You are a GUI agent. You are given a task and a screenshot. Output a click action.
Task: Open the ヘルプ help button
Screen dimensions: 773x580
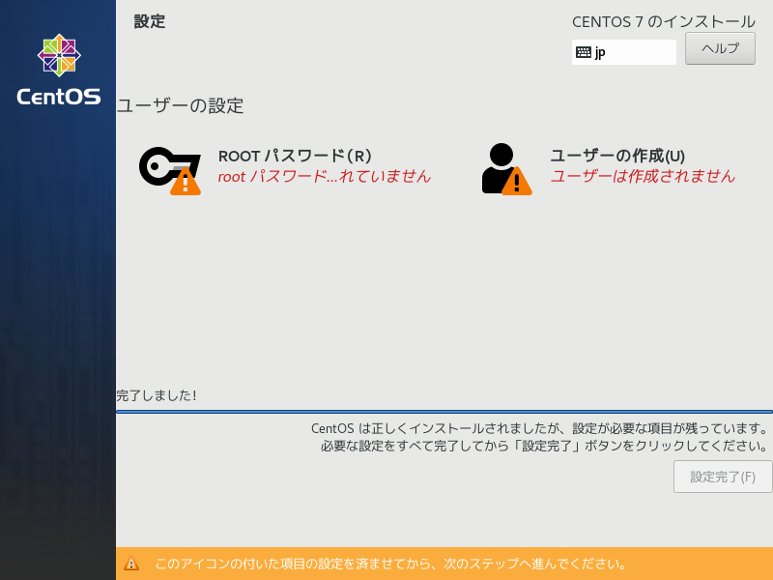pyautogui.click(x=720, y=48)
